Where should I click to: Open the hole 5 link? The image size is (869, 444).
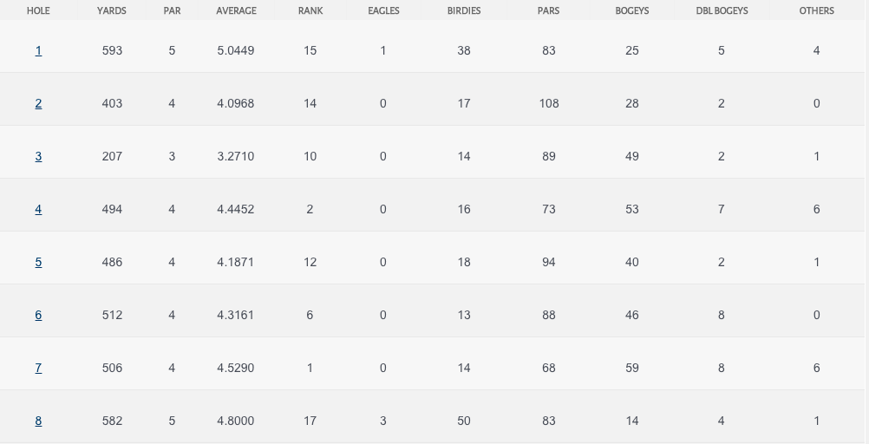[38, 263]
